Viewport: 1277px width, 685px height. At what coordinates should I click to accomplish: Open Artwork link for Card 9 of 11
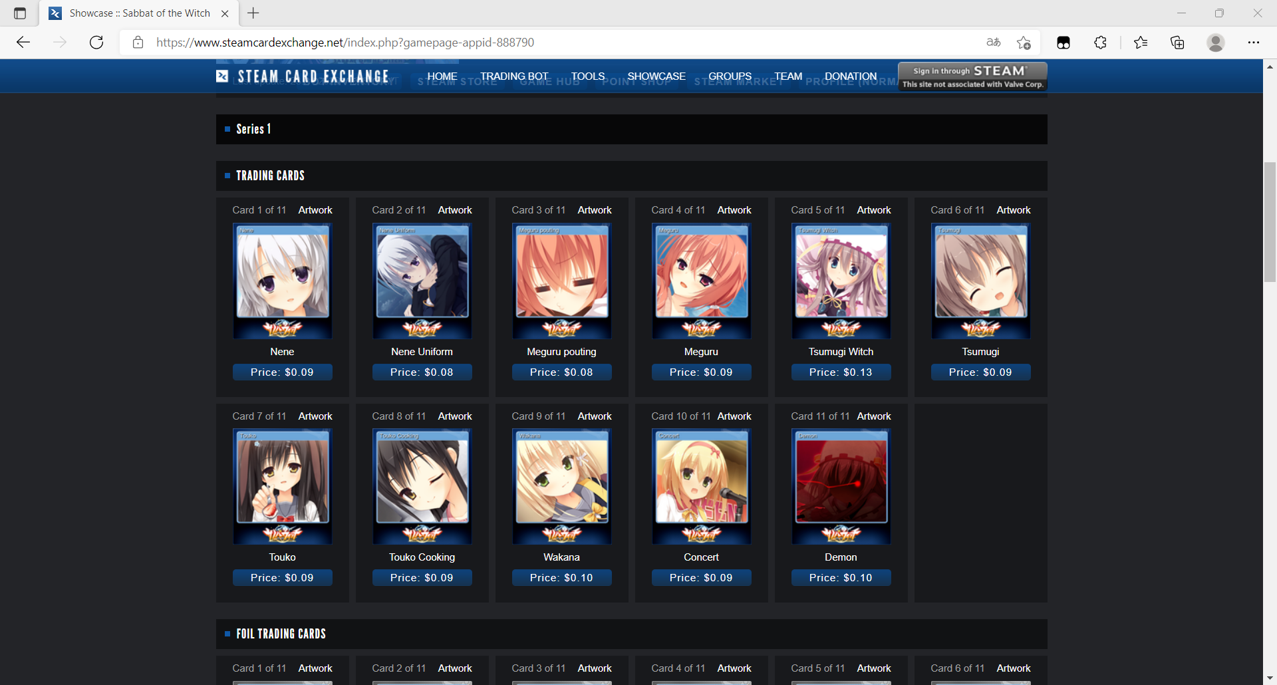[x=595, y=416]
